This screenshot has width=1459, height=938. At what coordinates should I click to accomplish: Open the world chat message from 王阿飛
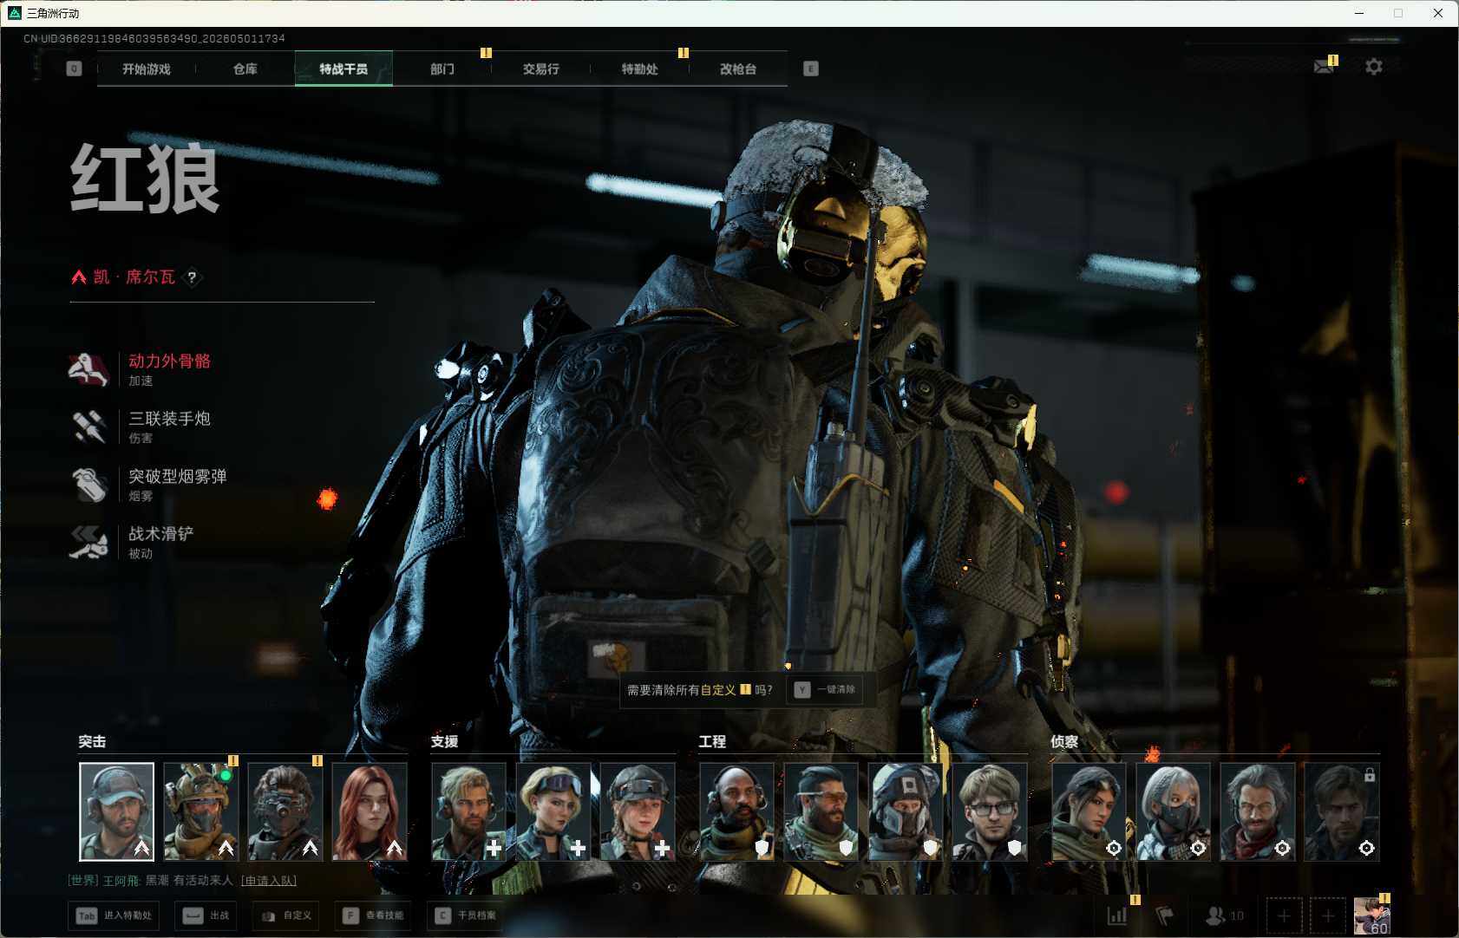(x=151, y=881)
